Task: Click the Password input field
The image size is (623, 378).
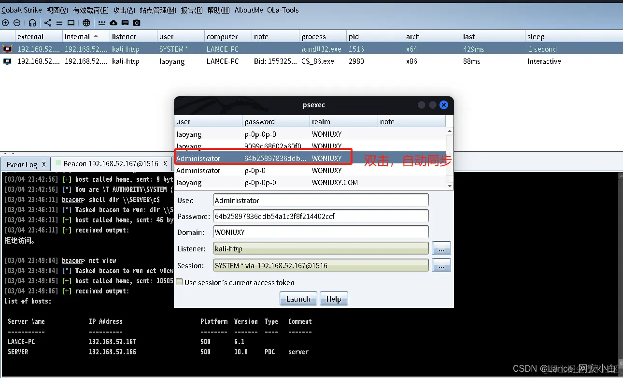Action: (x=321, y=216)
